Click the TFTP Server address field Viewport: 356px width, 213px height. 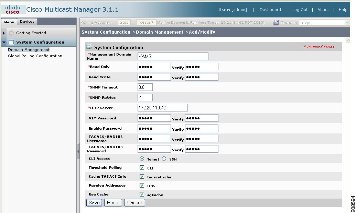pyautogui.click(x=163, y=108)
